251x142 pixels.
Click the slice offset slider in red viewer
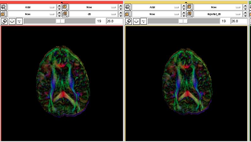click(60, 21)
